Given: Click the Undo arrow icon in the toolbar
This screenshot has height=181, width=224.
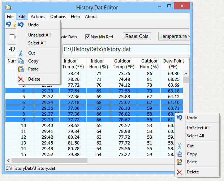Looking at the screenshot, I should pos(8,24).
